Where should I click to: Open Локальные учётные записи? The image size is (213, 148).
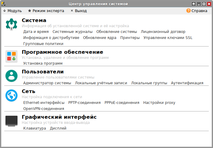(x=101, y=83)
